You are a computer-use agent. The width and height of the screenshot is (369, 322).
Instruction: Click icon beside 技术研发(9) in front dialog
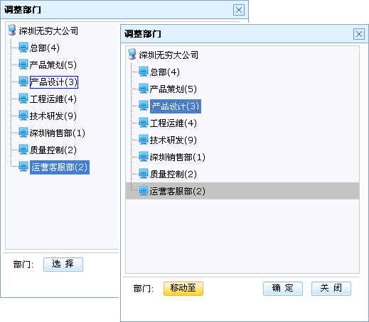tap(144, 140)
